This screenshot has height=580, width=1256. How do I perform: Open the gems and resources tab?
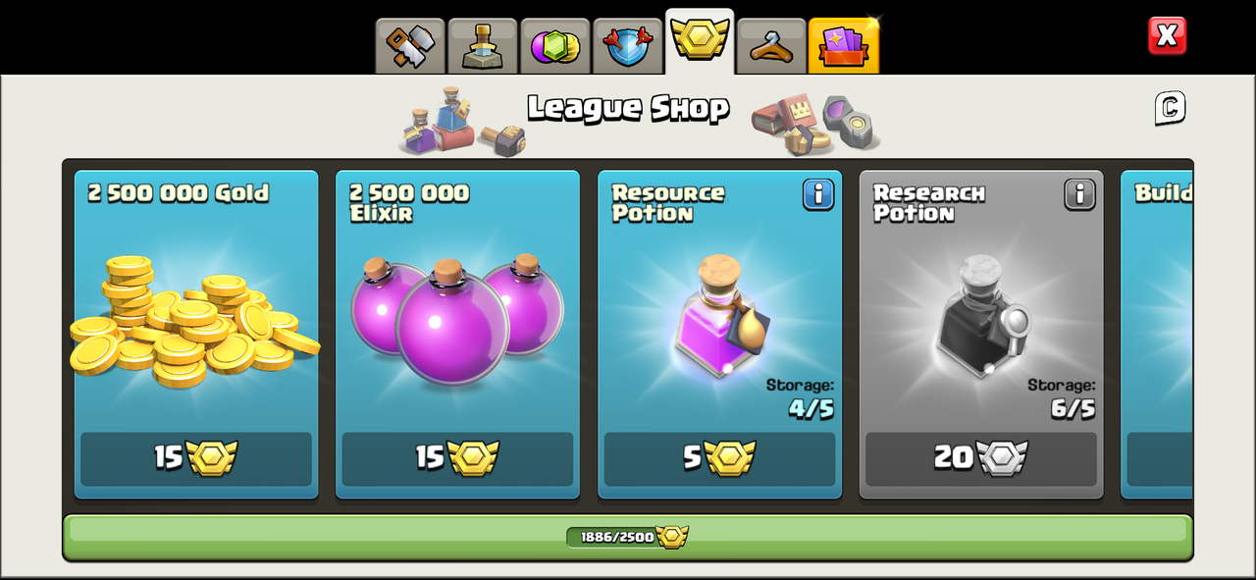pos(555,46)
